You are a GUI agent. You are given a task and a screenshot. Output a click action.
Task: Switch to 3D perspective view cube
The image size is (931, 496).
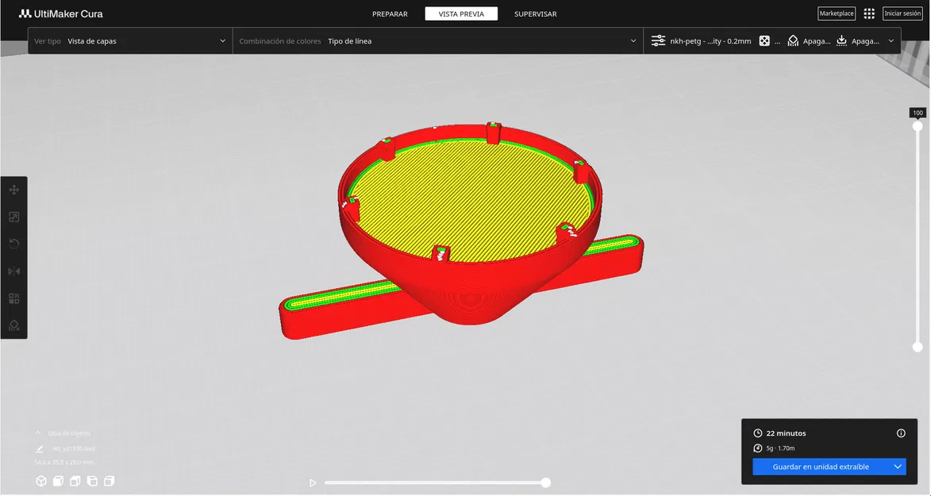coord(41,481)
